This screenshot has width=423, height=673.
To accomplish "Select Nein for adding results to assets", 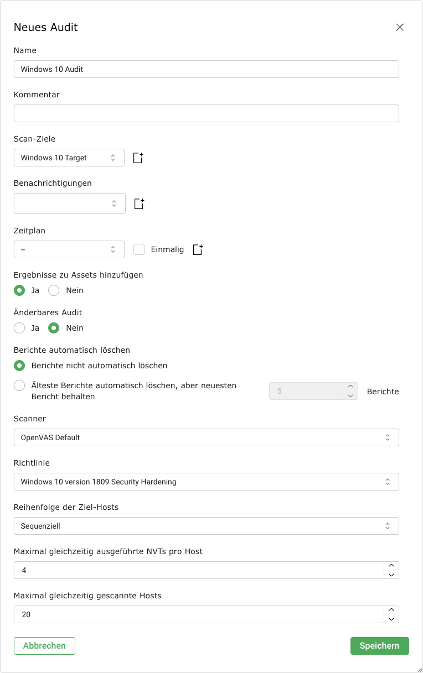I will (x=54, y=290).
